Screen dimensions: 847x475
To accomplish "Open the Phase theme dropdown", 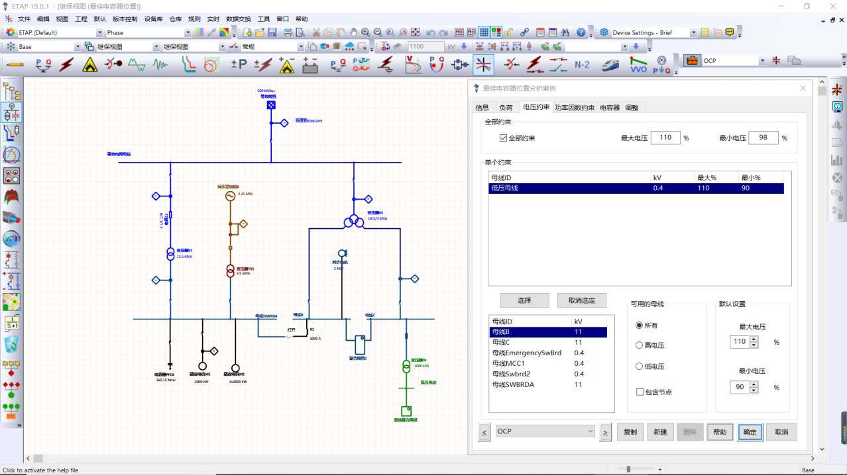I will point(188,32).
